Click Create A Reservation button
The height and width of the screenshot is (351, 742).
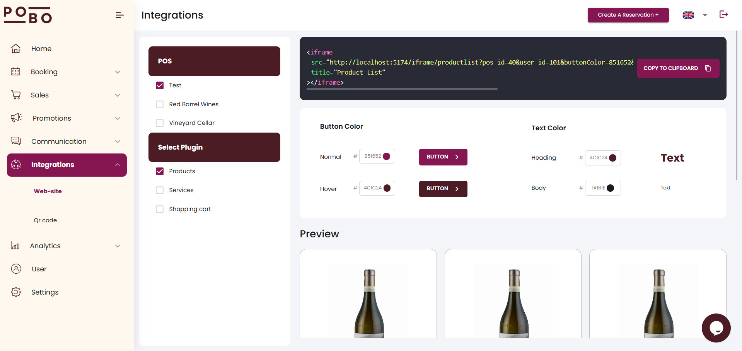(x=628, y=15)
